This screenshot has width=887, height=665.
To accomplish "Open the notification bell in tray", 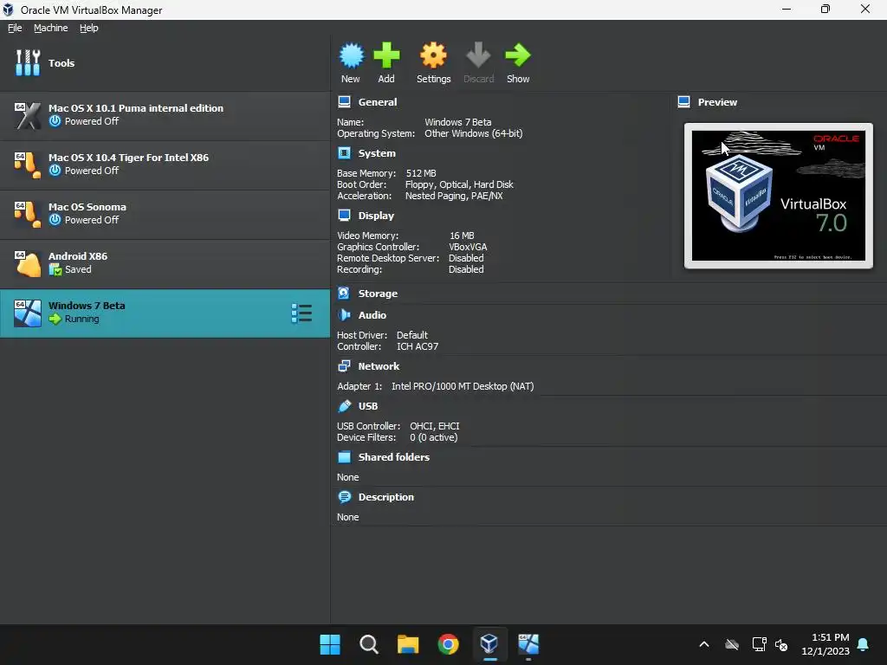I will tap(864, 644).
